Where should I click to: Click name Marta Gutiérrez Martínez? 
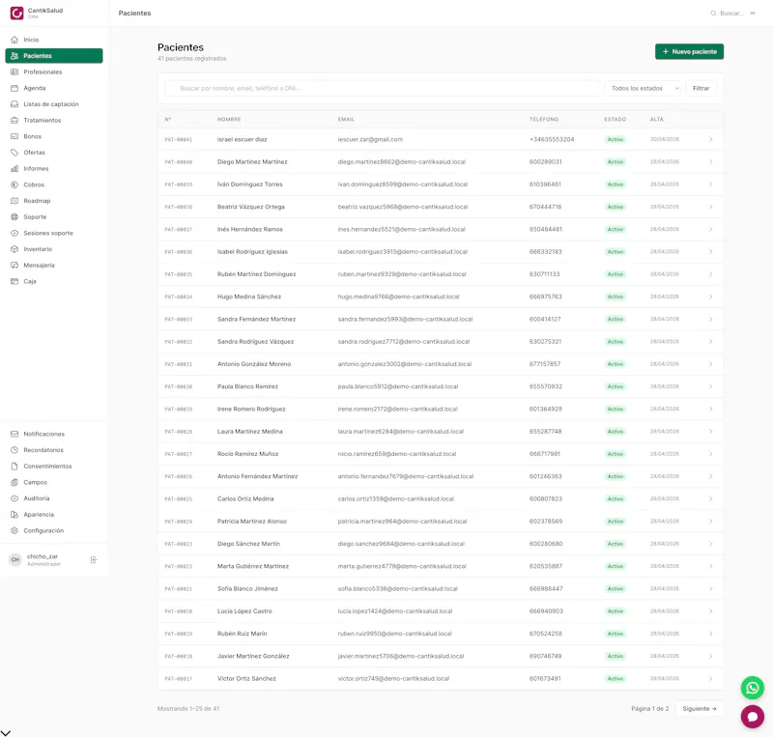click(253, 566)
